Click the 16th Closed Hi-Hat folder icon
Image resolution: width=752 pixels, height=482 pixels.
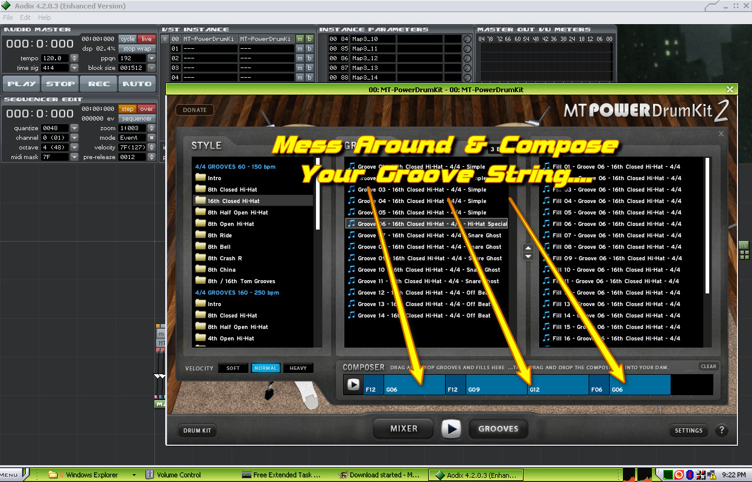200,201
